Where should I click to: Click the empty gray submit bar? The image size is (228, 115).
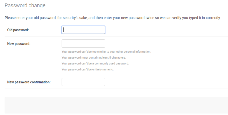coord(116,105)
